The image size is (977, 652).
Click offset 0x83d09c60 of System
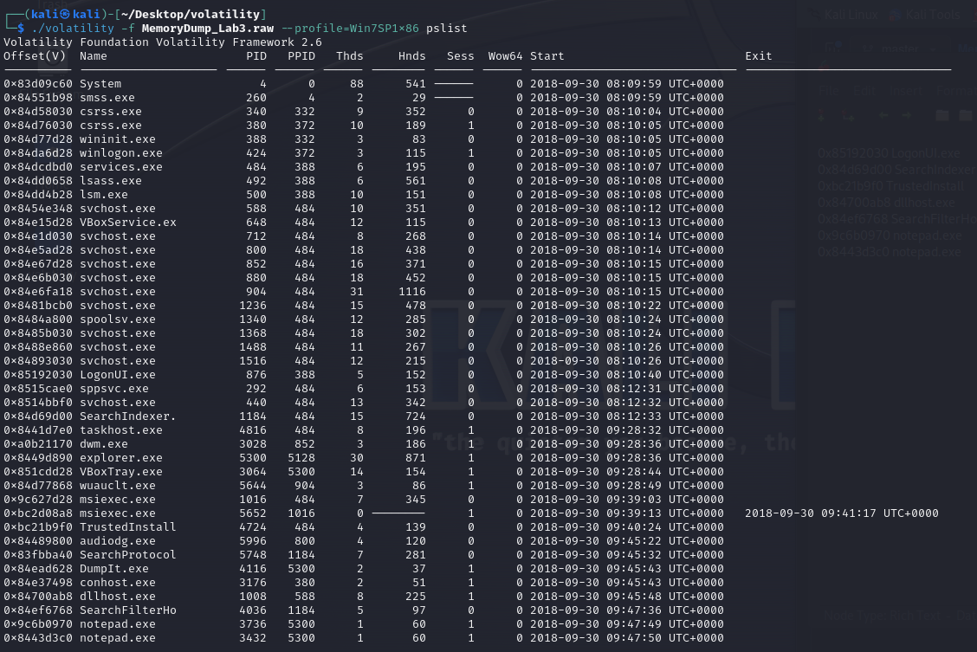pyautogui.click(x=38, y=83)
